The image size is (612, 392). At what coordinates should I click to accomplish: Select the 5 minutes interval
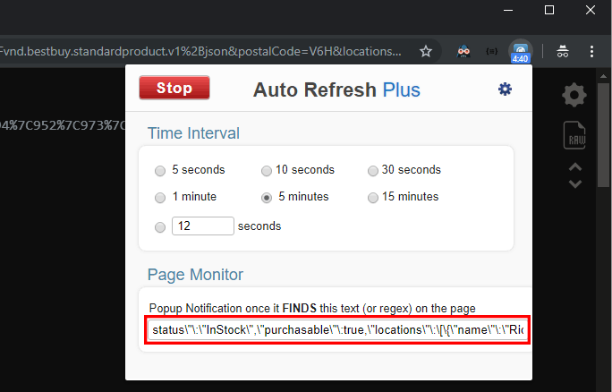tap(267, 198)
